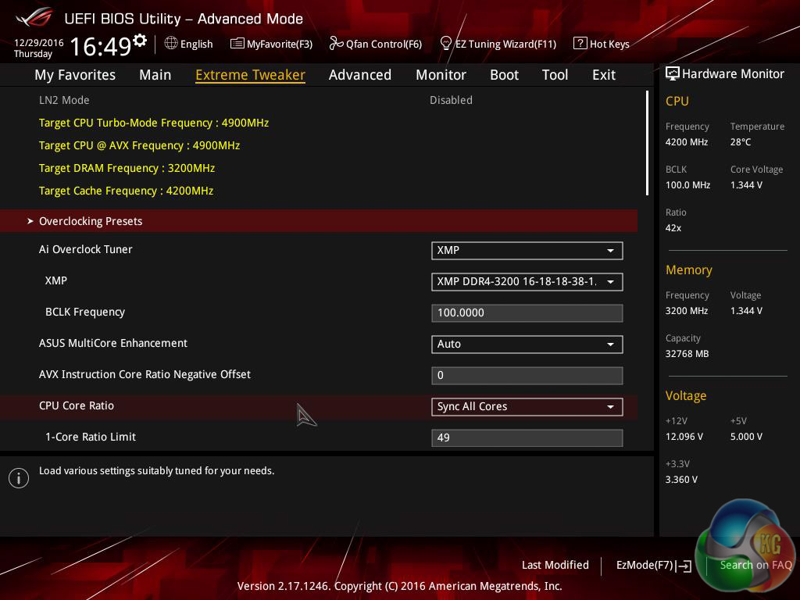Expand the Overclocking Presets submenu
The width and height of the screenshot is (800, 600).
coord(91,221)
